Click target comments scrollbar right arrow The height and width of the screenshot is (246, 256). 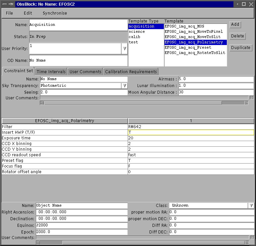pos(247,243)
